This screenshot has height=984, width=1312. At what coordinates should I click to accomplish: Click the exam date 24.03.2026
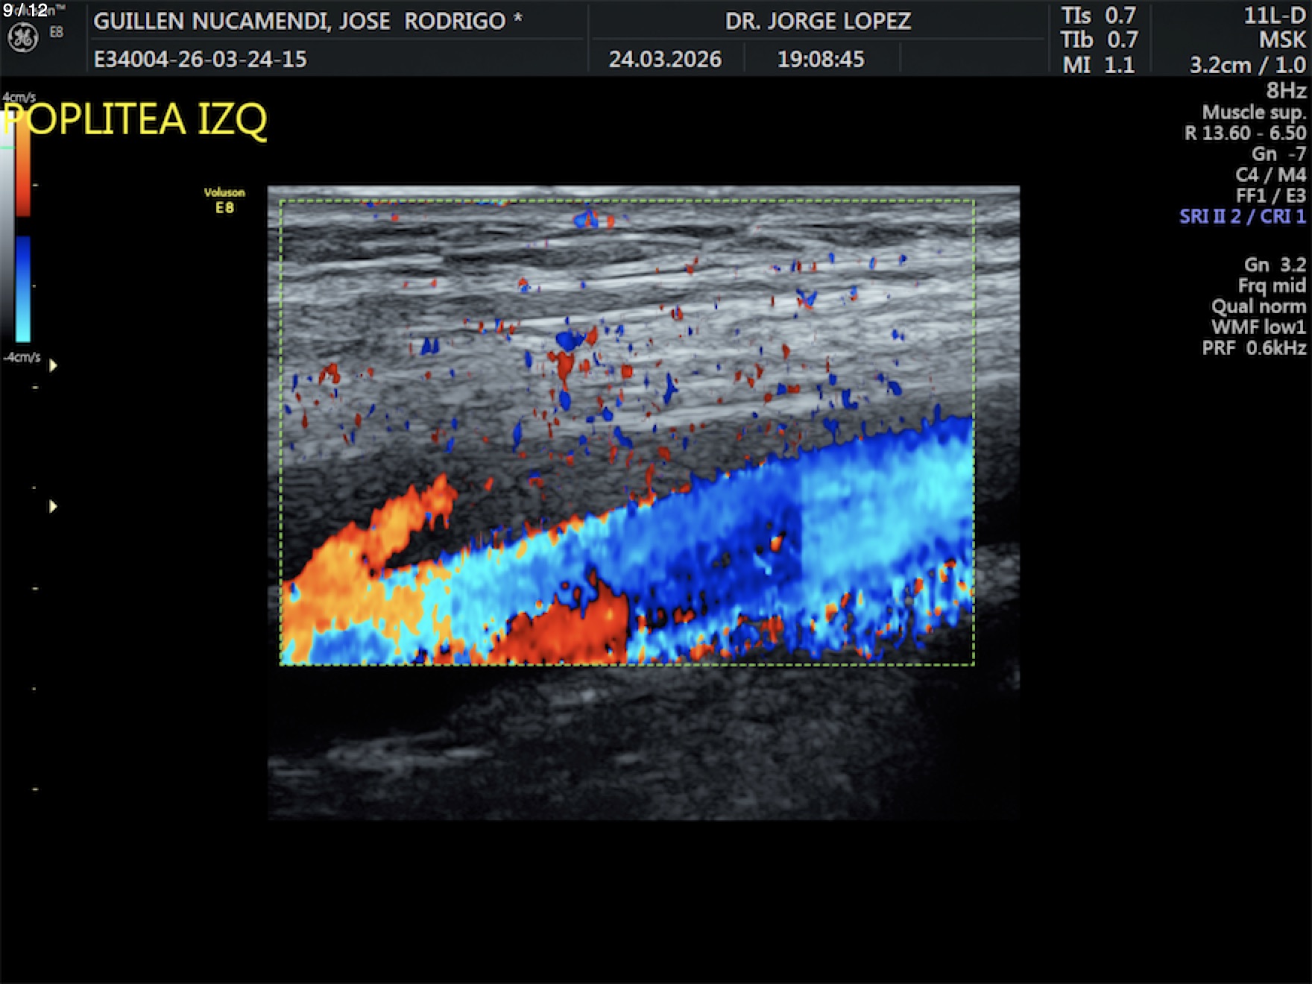tap(665, 59)
